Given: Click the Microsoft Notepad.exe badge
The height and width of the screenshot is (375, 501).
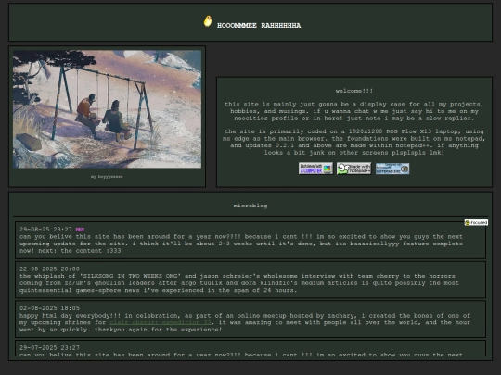Looking at the screenshot, I should pos(392,169).
